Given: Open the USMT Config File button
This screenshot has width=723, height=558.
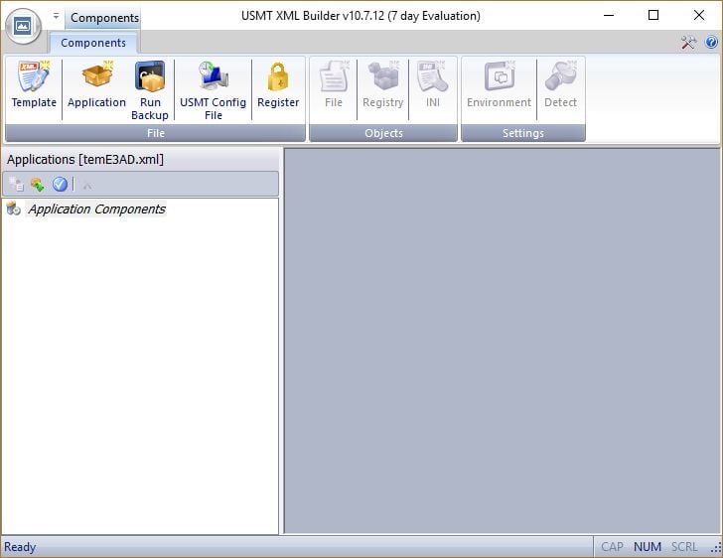Looking at the screenshot, I should point(213,90).
